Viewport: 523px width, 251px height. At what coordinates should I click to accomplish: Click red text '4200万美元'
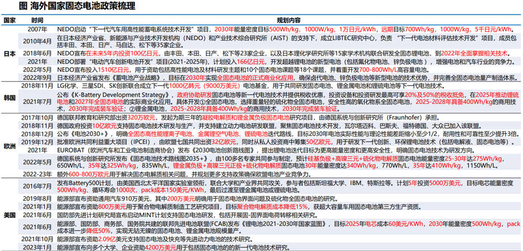160,248
